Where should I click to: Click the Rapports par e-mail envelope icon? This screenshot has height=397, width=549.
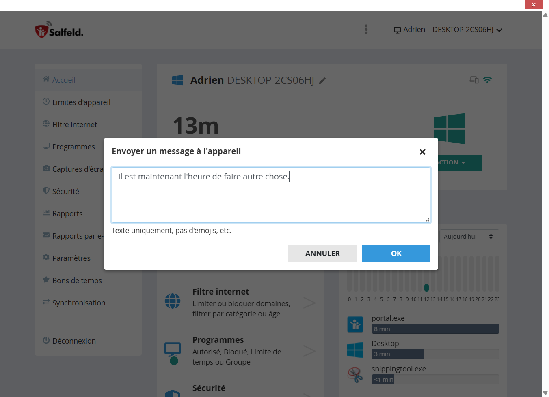tap(46, 235)
